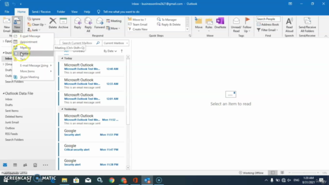Open the Junk dropdown

(x=33, y=30)
